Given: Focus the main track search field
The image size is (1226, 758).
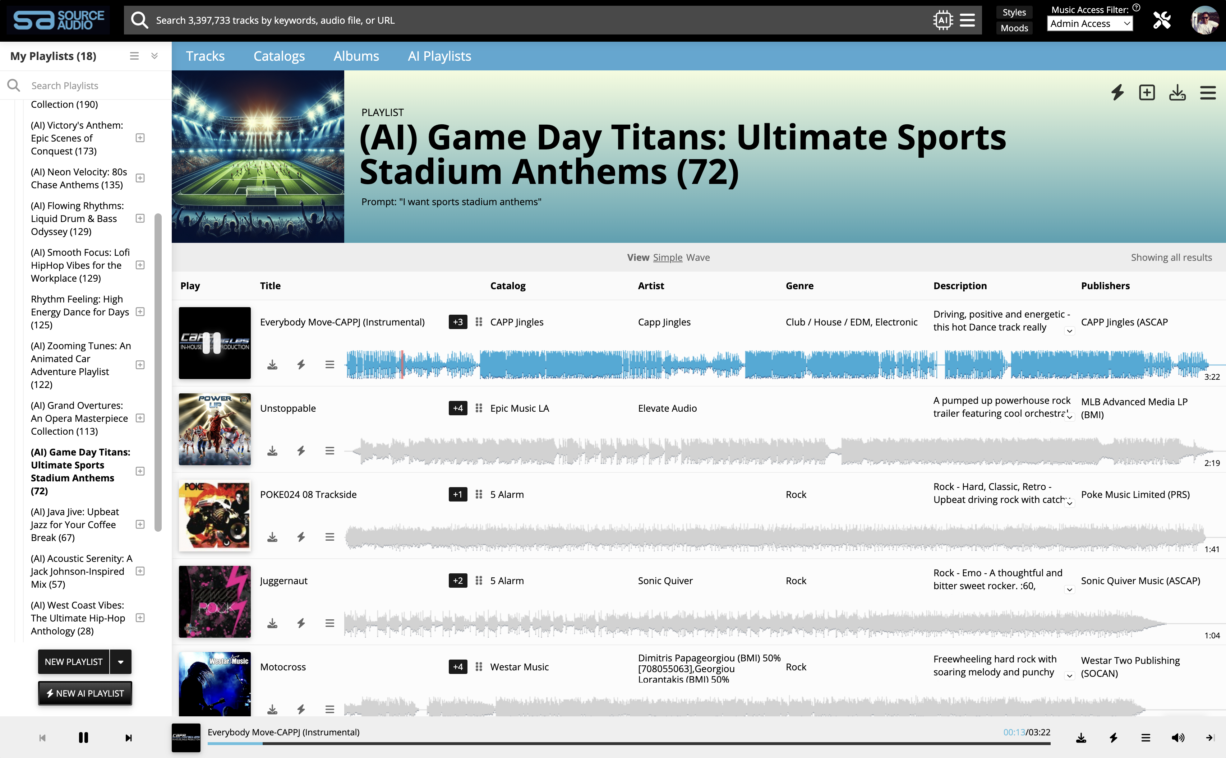Looking at the screenshot, I should (x=526, y=20).
